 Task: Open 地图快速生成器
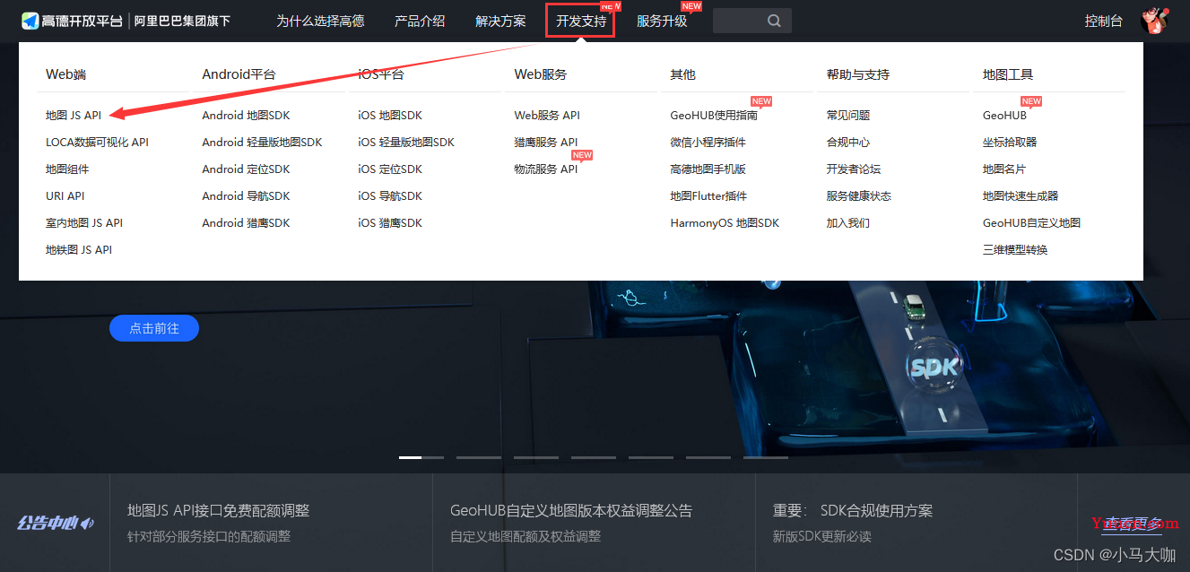(x=1021, y=195)
